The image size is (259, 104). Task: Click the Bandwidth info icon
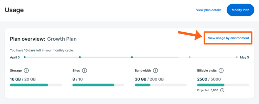click(x=156, y=71)
